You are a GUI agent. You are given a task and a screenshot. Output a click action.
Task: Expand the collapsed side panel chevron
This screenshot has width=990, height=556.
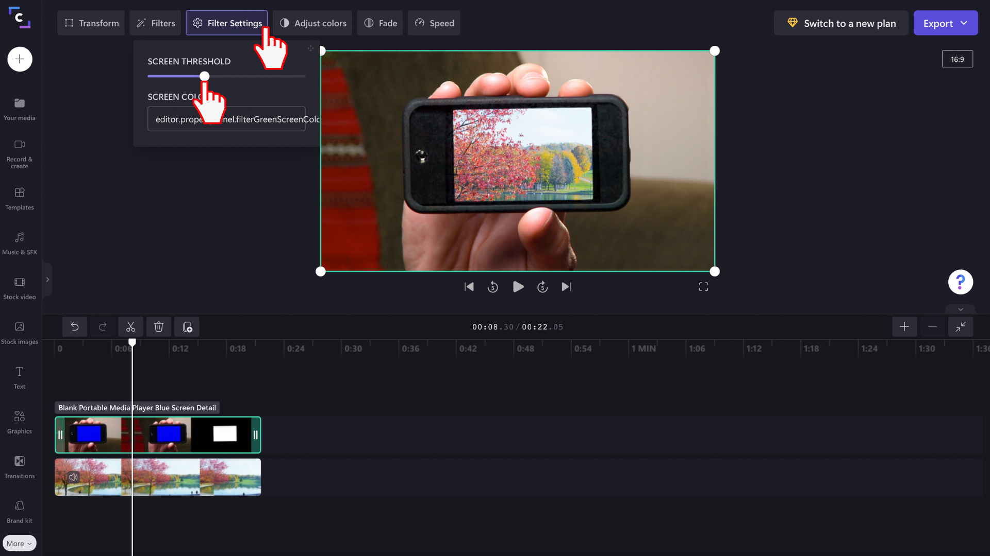[47, 279]
